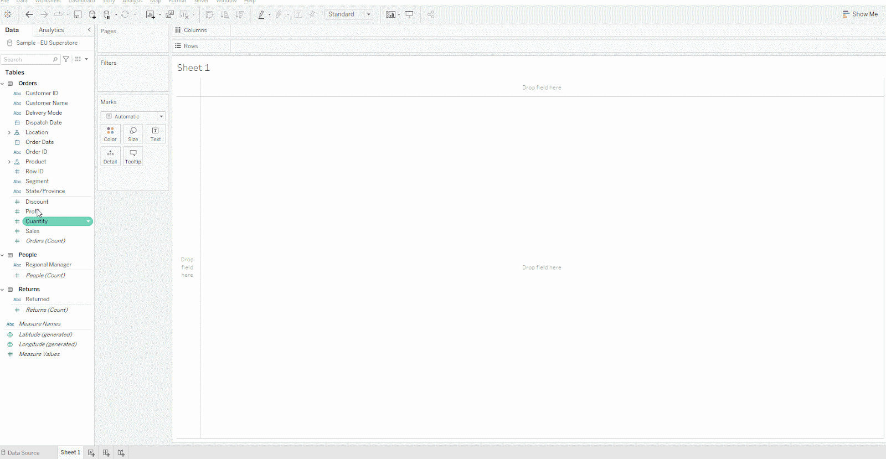Viewport: 886px width, 459px height.
Task: Click the Color button in Marks card
Action: point(110,134)
